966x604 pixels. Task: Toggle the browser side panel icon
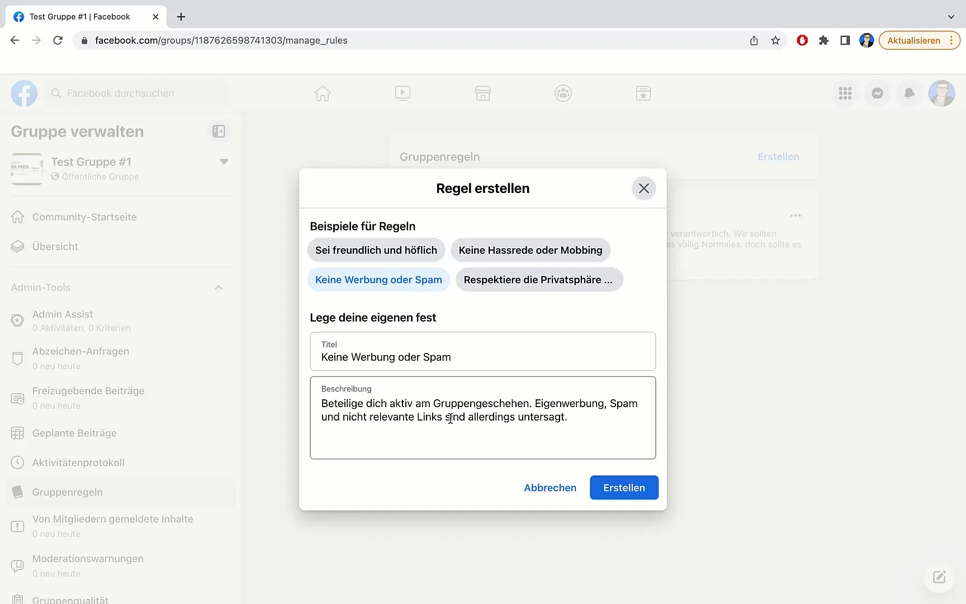coord(845,40)
